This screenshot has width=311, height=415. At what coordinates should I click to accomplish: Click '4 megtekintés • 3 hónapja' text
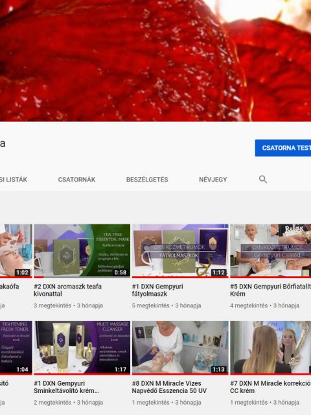(x=265, y=305)
